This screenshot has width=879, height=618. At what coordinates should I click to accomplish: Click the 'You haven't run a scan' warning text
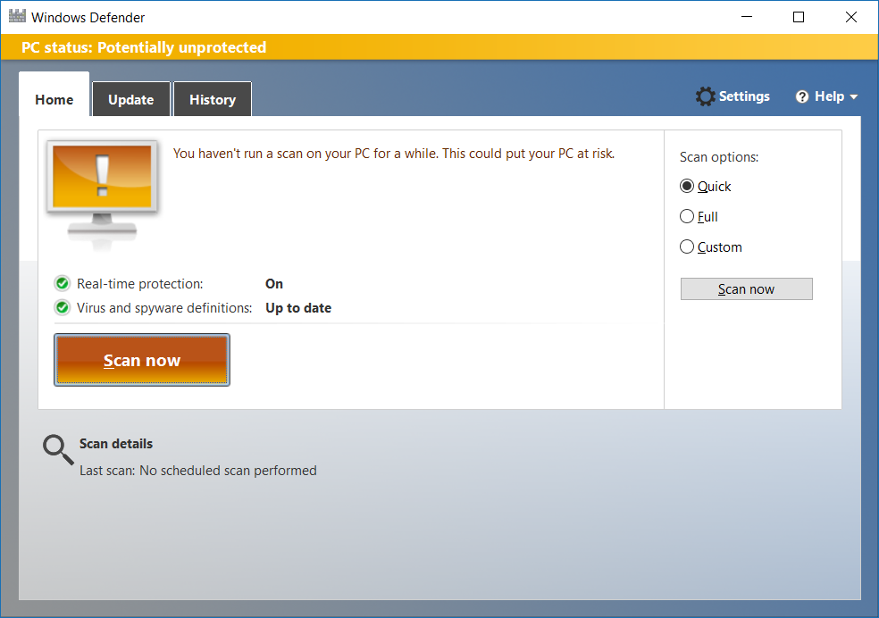394,154
